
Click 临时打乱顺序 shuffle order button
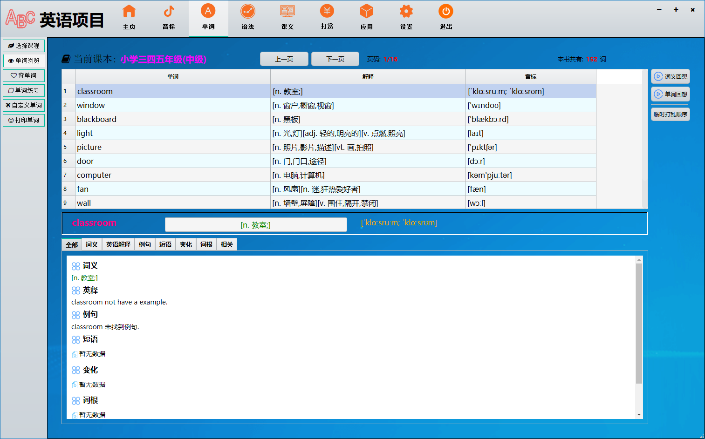[x=670, y=114]
